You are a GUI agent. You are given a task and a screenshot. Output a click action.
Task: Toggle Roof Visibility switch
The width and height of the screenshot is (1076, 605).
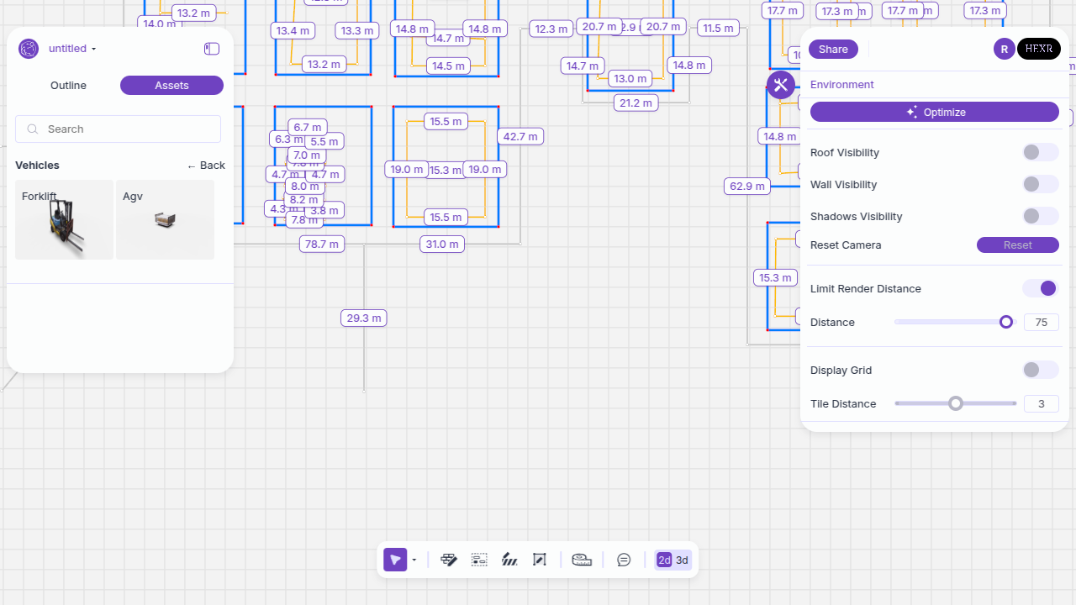click(x=1040, y=152)
